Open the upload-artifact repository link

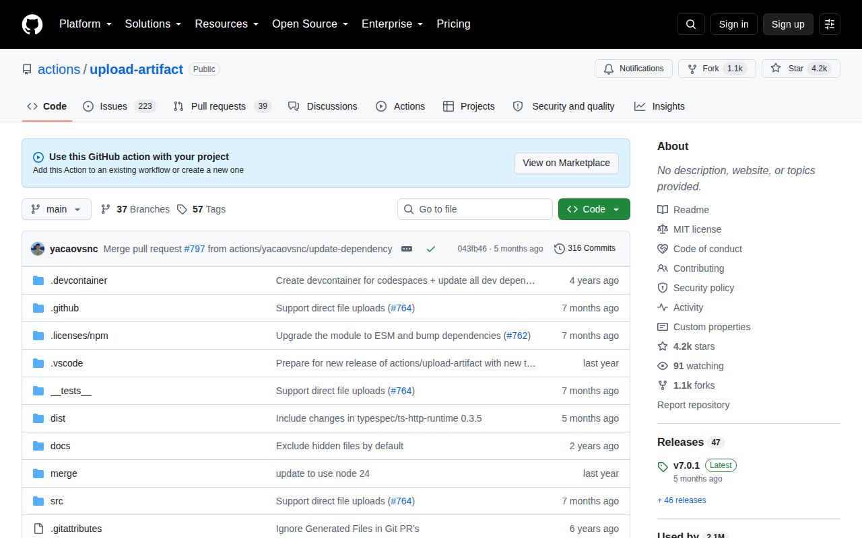point(136,69)
